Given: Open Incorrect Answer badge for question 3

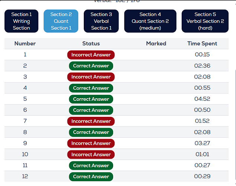Looking at the screenshot, I should 91,77.
